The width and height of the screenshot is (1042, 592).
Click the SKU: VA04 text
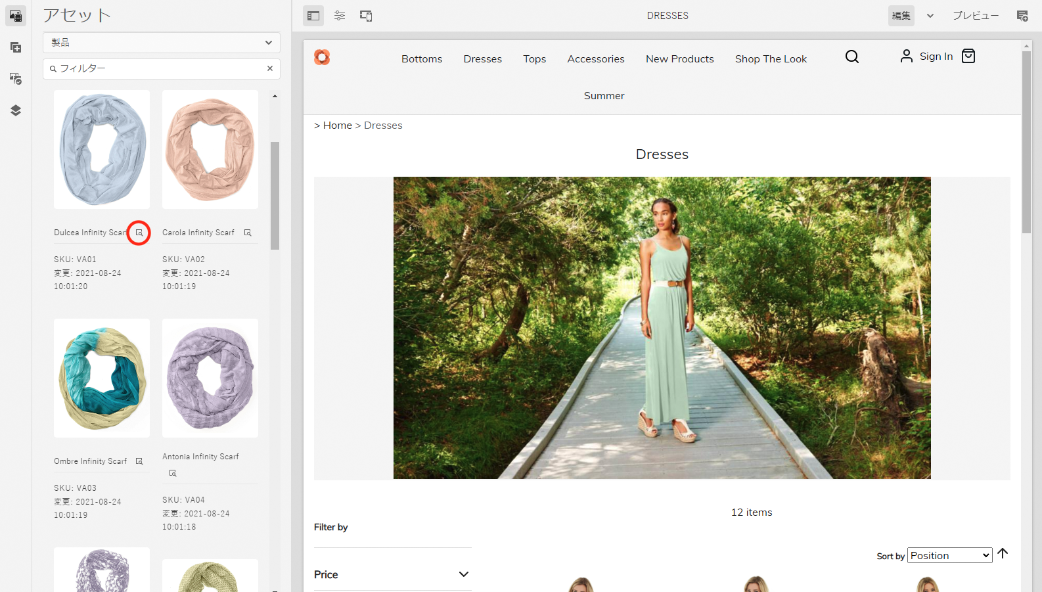pyautogui.click(x=183, y=500)
